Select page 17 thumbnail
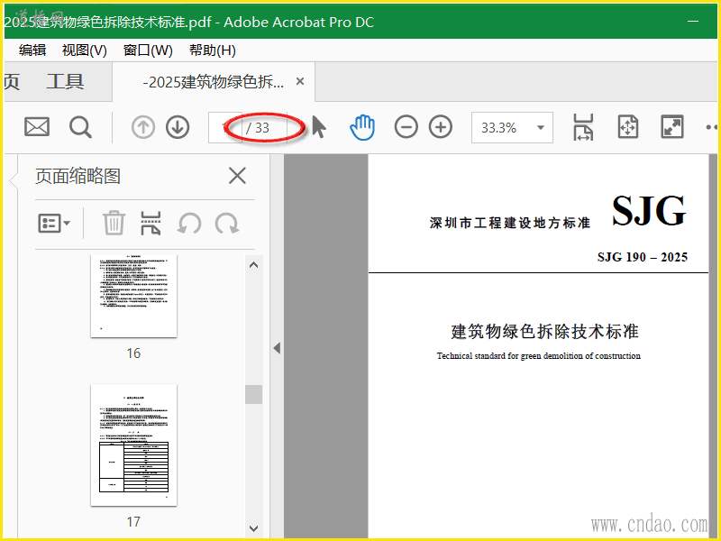Viewport: 721px width, 541px height. coord(133,445)
